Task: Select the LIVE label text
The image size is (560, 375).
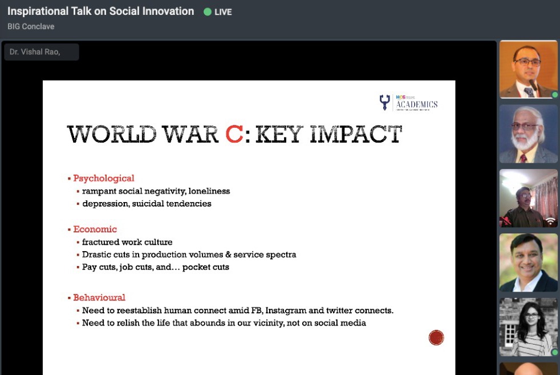Action: click(223, 12)
